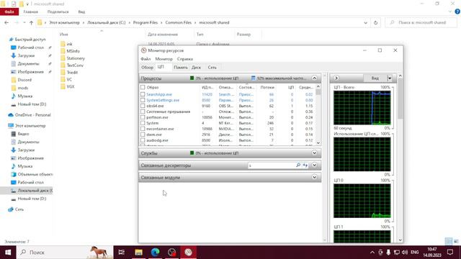The height and width of the screenshot is (259, 461).
Task: Open the volume control in system tray
Action: coord(405,253)
